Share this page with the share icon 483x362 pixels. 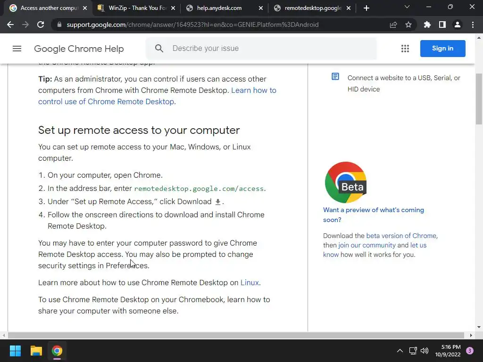pyautogui.click(x=393, y=25)
